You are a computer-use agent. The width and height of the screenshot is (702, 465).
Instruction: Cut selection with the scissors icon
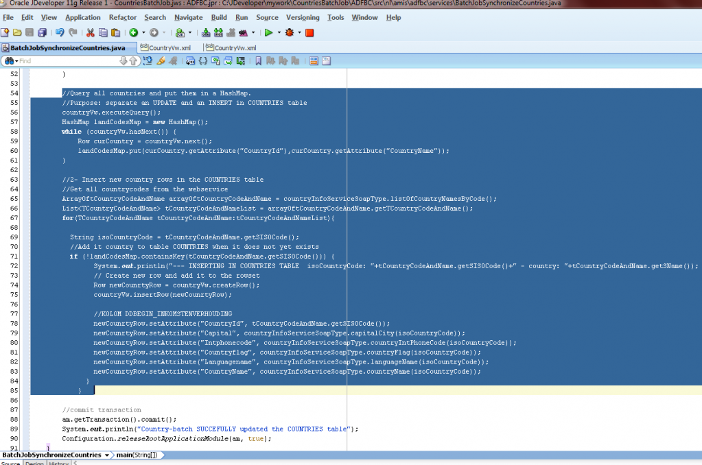point(90,32)
